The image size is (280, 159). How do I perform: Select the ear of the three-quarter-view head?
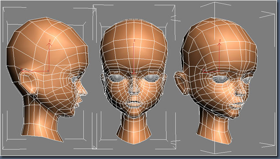[181, 83]
